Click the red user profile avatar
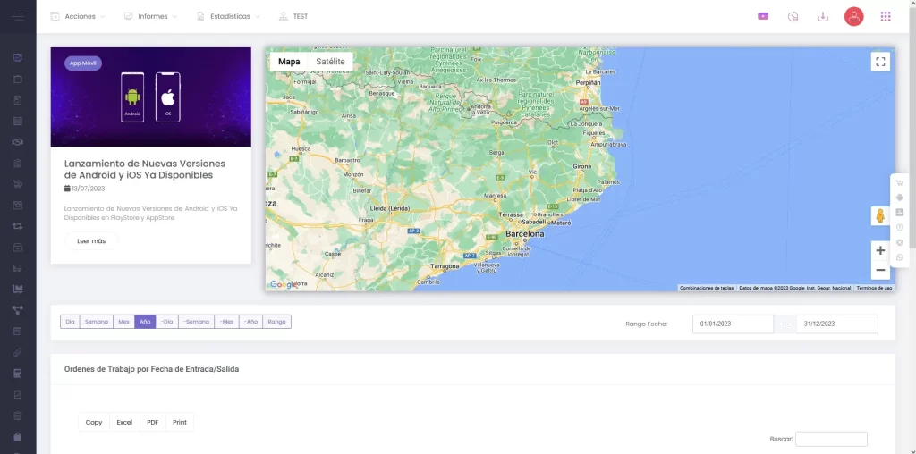 pos(853,16)
